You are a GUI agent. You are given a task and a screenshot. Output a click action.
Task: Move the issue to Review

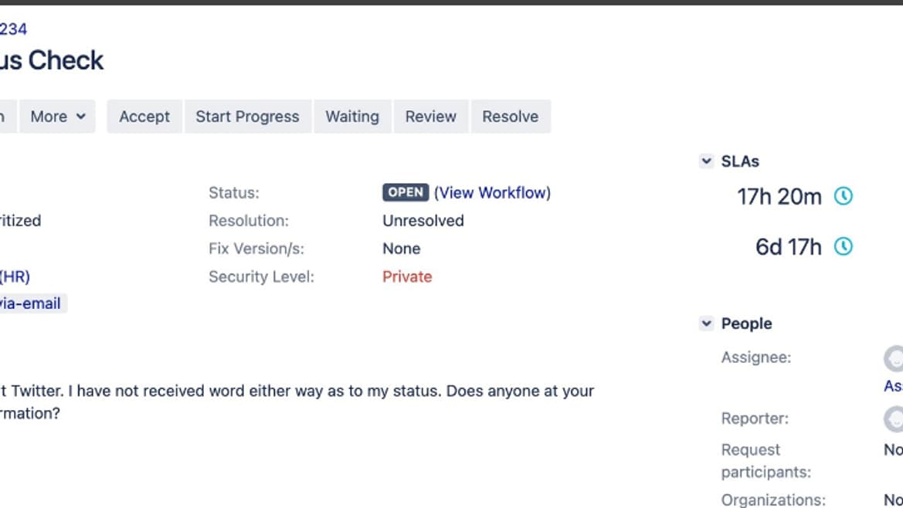click(430, 117)
